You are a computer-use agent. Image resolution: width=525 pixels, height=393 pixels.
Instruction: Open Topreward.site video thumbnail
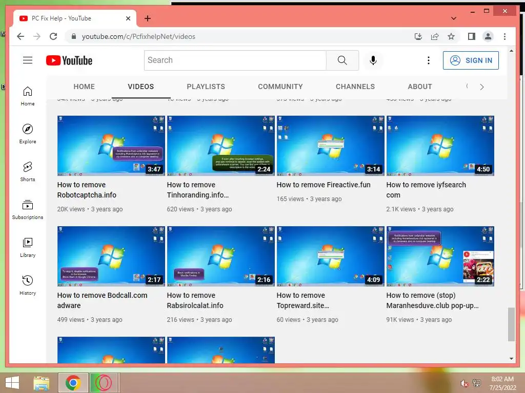click(x=331, y=256)
